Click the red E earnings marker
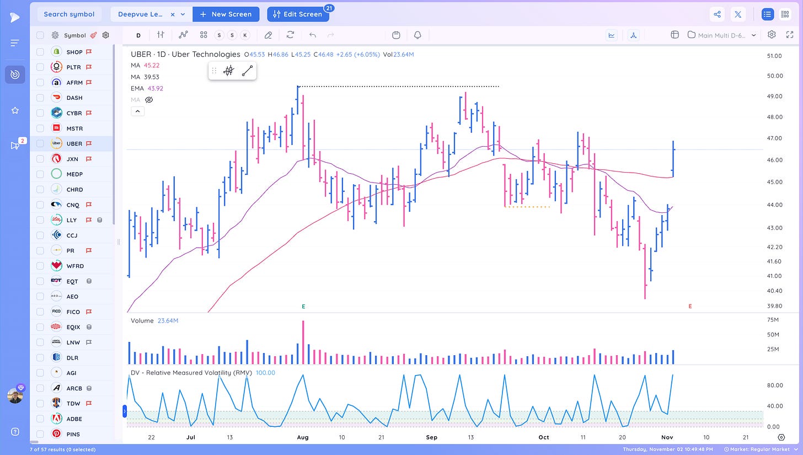This screenshot has height=455, width=803. coord(690,306)
